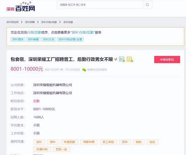186x155 pixels.
Task: Click 免费发送到微信 link
Action: 97,70
